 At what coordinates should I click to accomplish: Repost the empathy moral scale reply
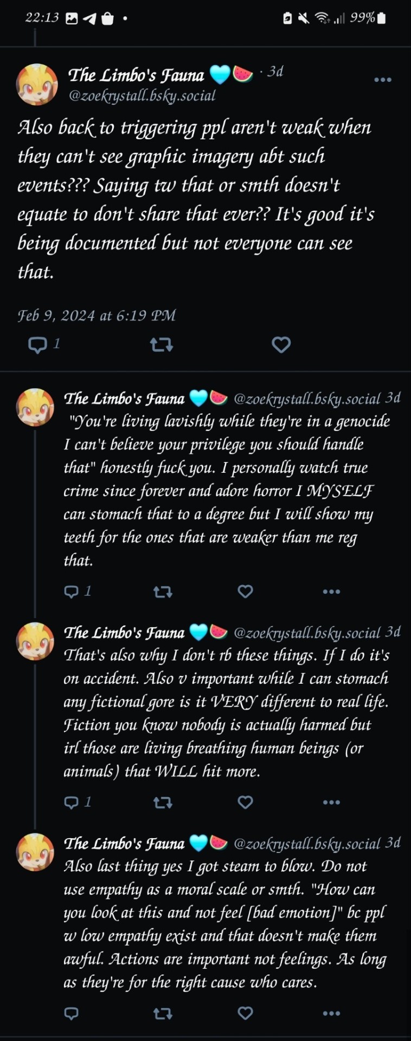point(163,1013)
